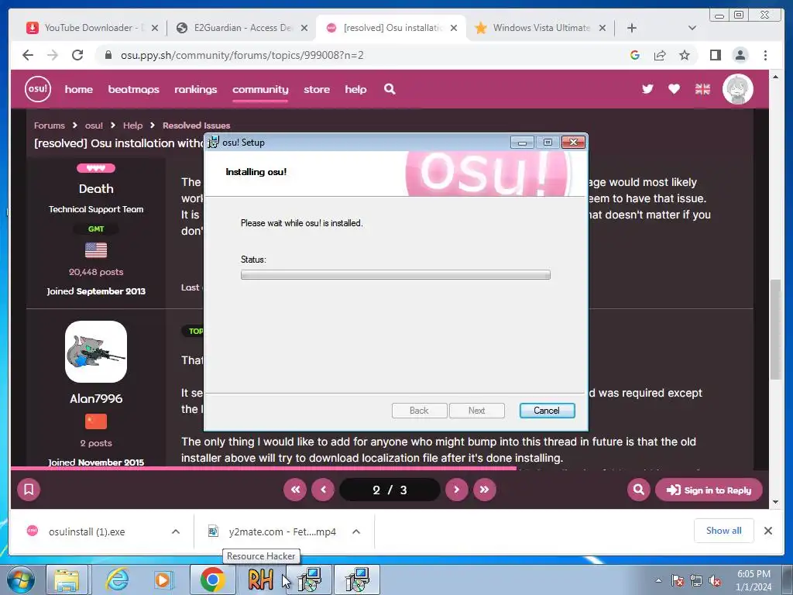Screen dimensions: 793x595
Task: Open Internet Explorer from the taskbar
Action: coord(118,580)
